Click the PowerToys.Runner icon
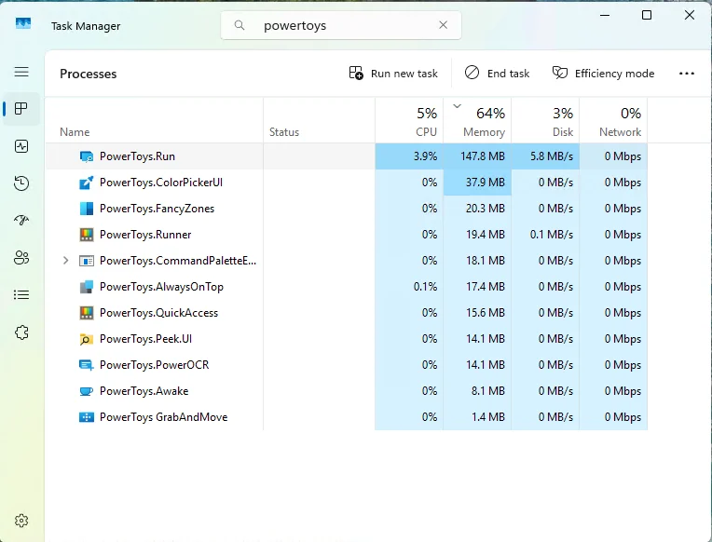 click(x=87, y=235)
